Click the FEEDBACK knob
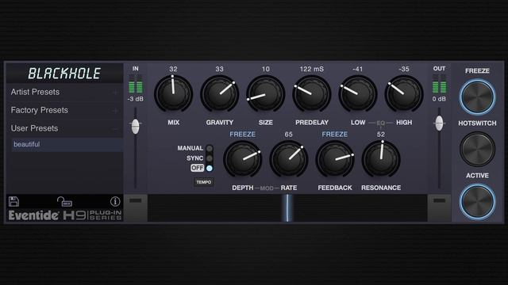This screenshot has width=508, height=285. pos(335,159)
